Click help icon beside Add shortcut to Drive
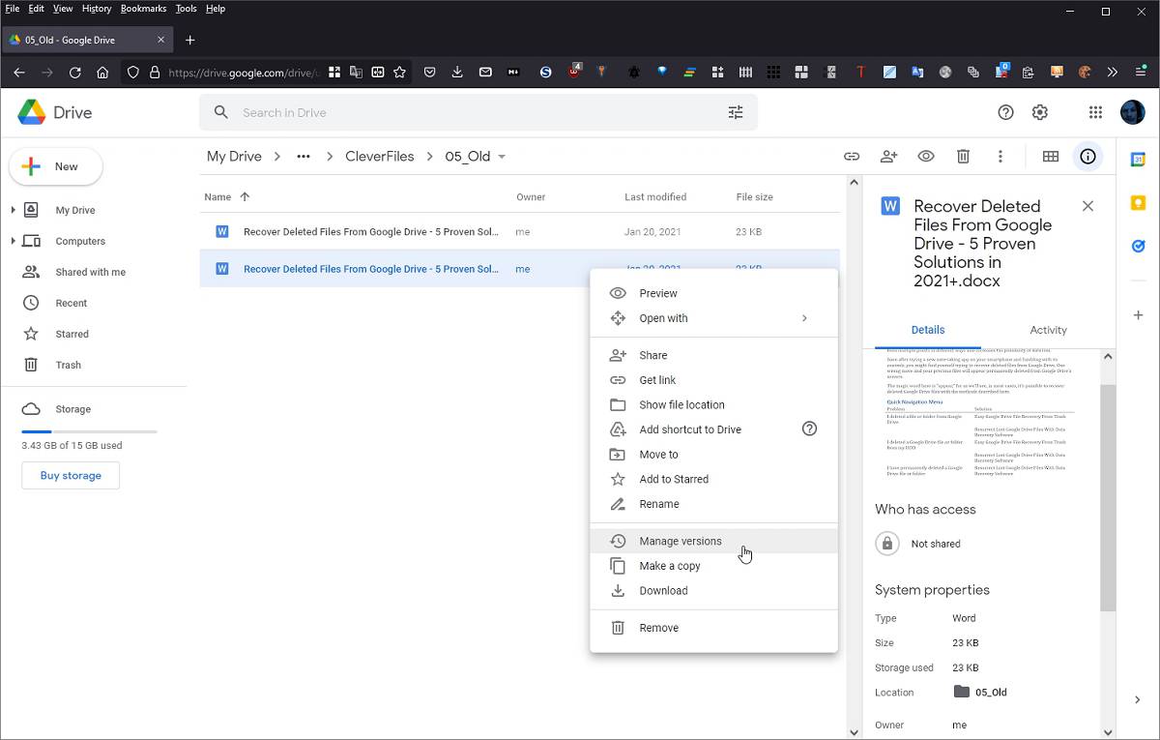1160x740 pixels. click(810, 429)
